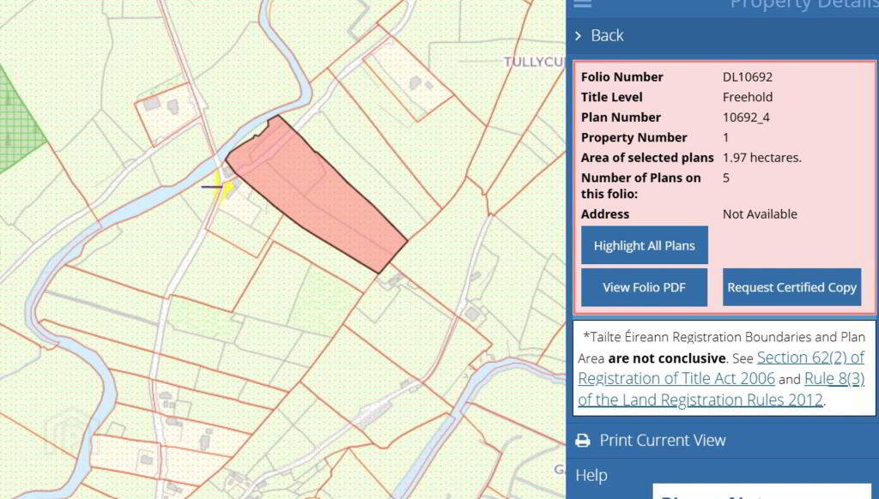Click the 1.97 hectares area value
Viewport: 879px width, 499px height.
click(x=761, y=158)
